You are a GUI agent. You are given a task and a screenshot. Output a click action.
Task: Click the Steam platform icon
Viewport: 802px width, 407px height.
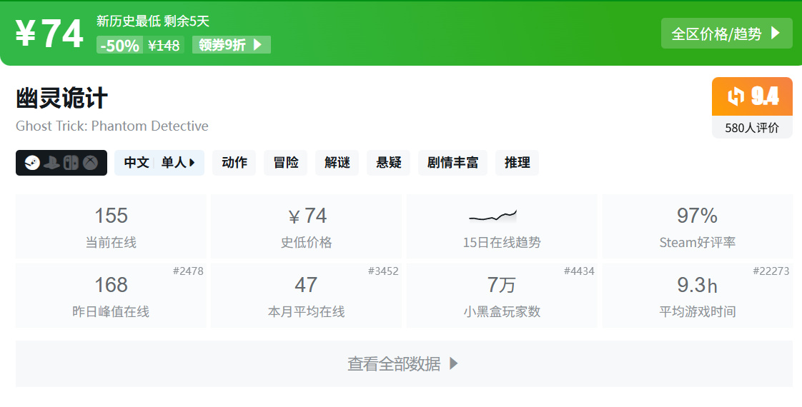tap(32, 163)
